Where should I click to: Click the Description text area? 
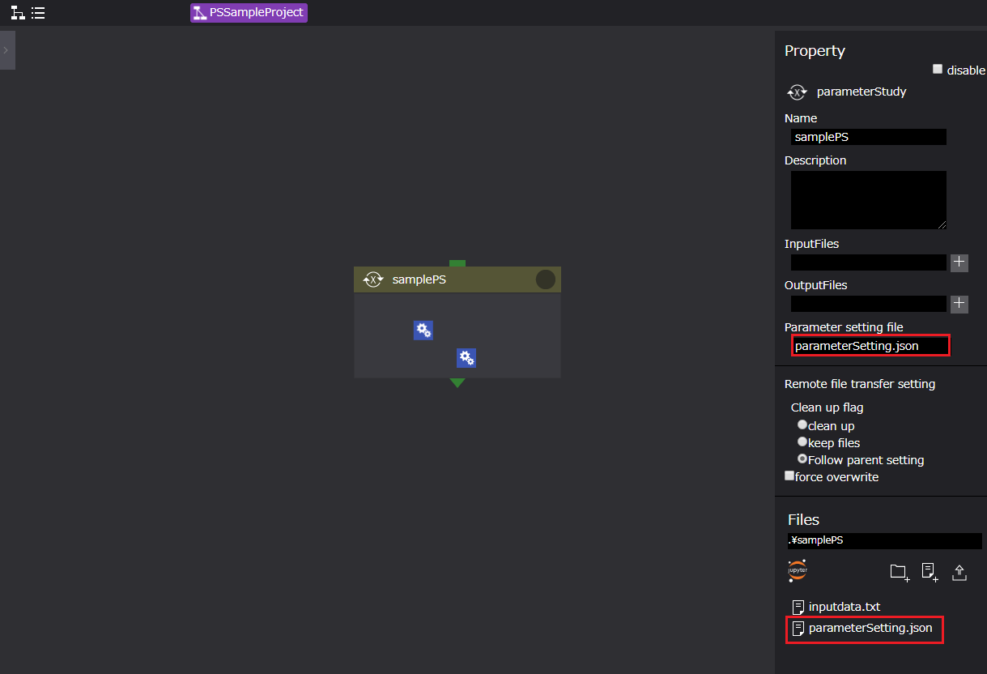868,199
